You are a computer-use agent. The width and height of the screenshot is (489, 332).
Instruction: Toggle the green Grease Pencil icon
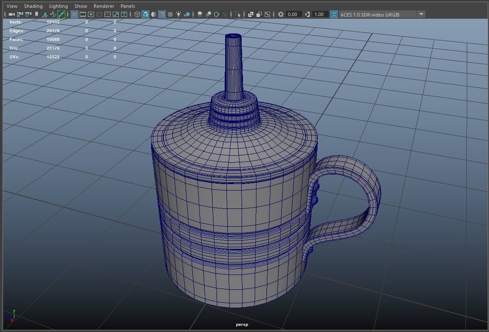(x=61, y=14)
